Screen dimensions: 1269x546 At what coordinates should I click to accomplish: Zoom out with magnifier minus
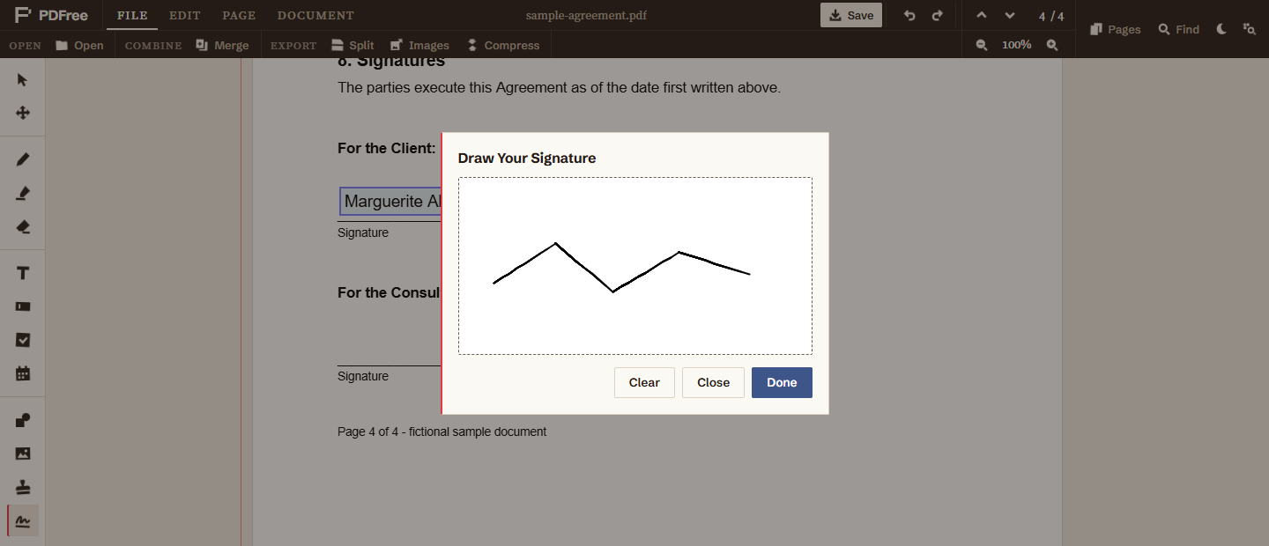(x=982, y=45)
